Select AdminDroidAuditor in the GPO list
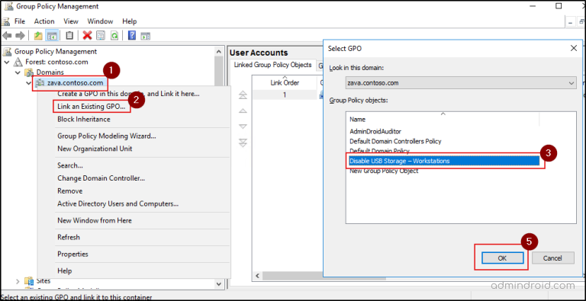Viewport: 586px width, 301px height. point(375,132)
